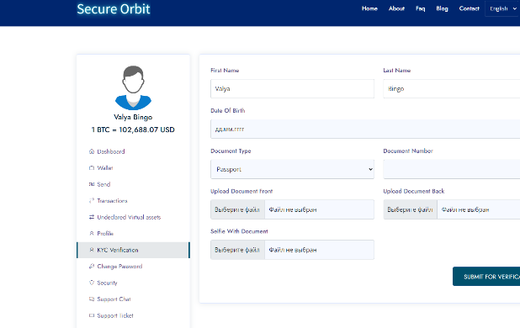Focus the Last Name field
Image resolution: width=520 pixels, height=328 pixels.
[x=451, y=89]
